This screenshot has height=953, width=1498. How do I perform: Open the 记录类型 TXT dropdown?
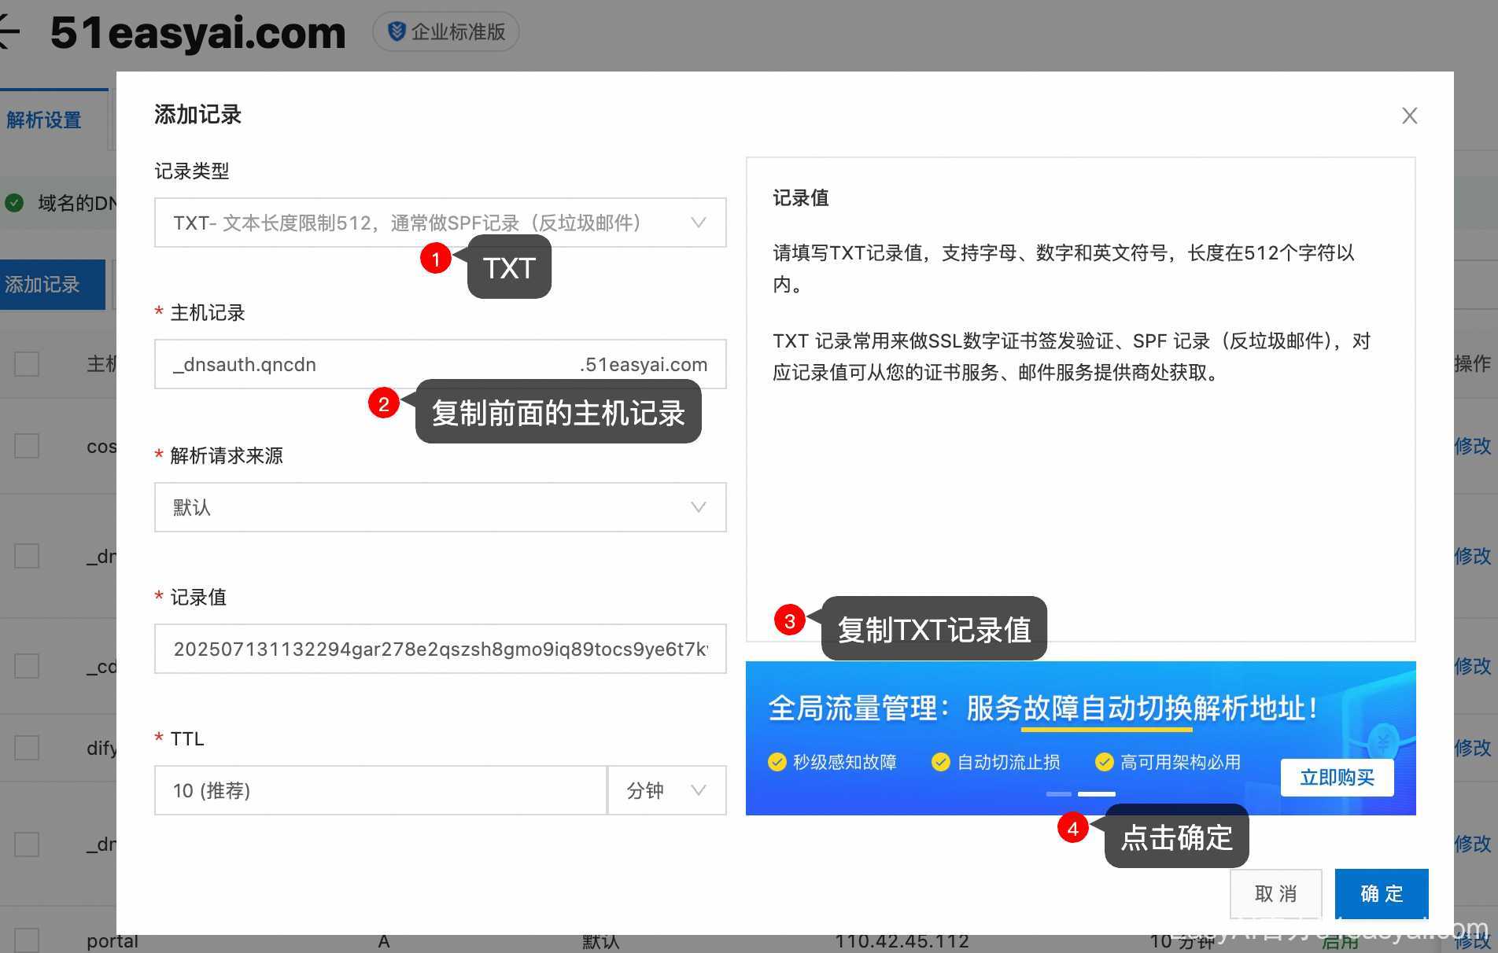[440, 223]
